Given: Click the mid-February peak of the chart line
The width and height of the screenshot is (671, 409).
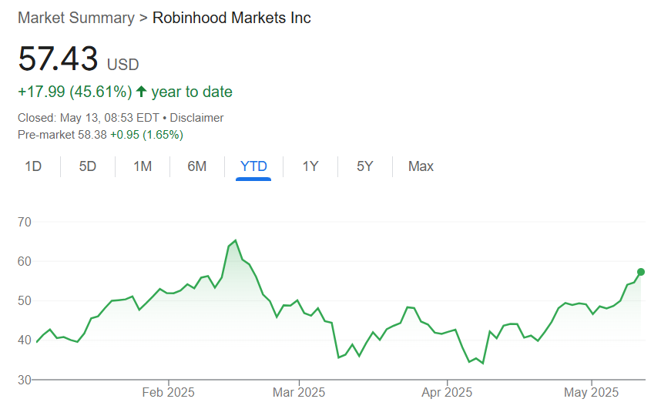Looking at the screenshot, I should point(235,241).
